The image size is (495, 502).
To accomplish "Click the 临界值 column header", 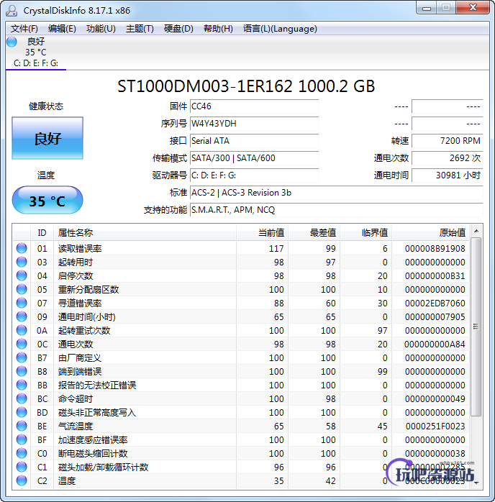I will [x=366, y=233].
